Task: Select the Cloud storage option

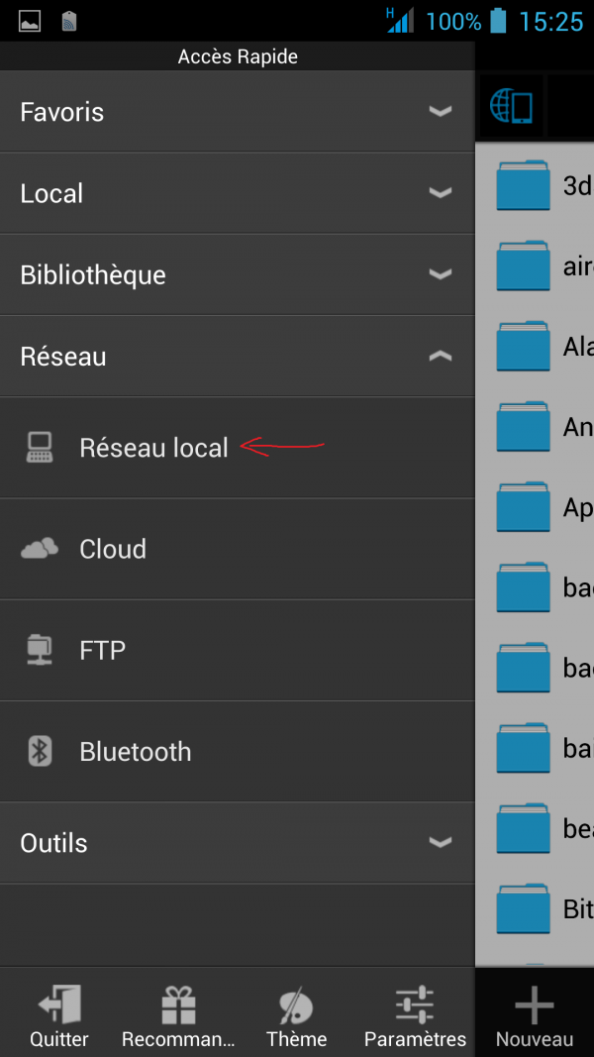Action: coord(112,549)
